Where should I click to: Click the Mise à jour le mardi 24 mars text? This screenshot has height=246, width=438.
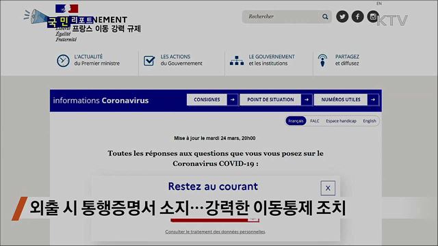[214, 138]
